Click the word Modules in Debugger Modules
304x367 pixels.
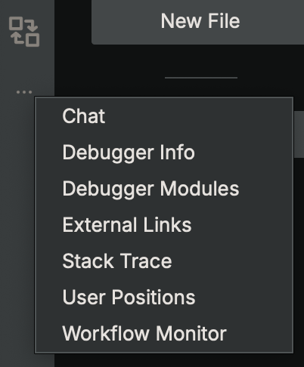200,189
